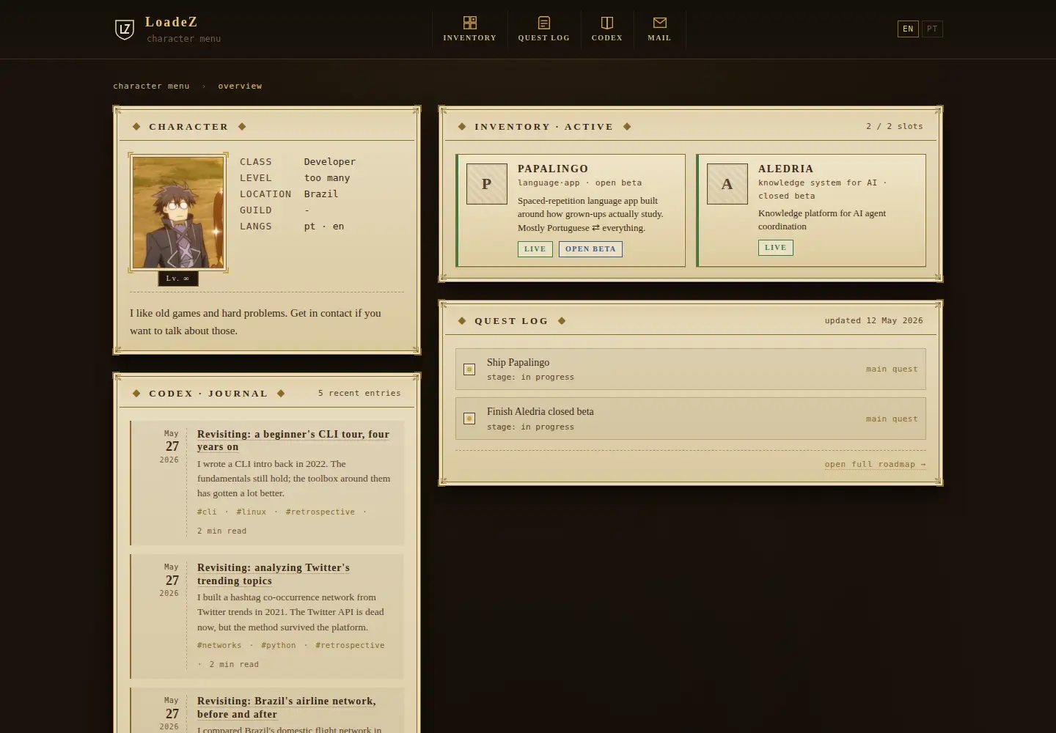Click the character avatar portrait
The height and width of the screenshot is (733, 1056).
click(178, 213)
